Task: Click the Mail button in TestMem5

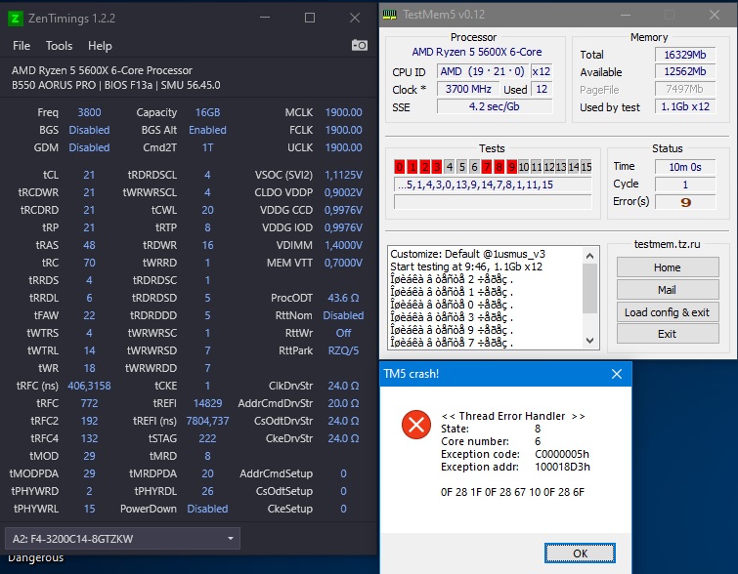Action: click(668, 290)
